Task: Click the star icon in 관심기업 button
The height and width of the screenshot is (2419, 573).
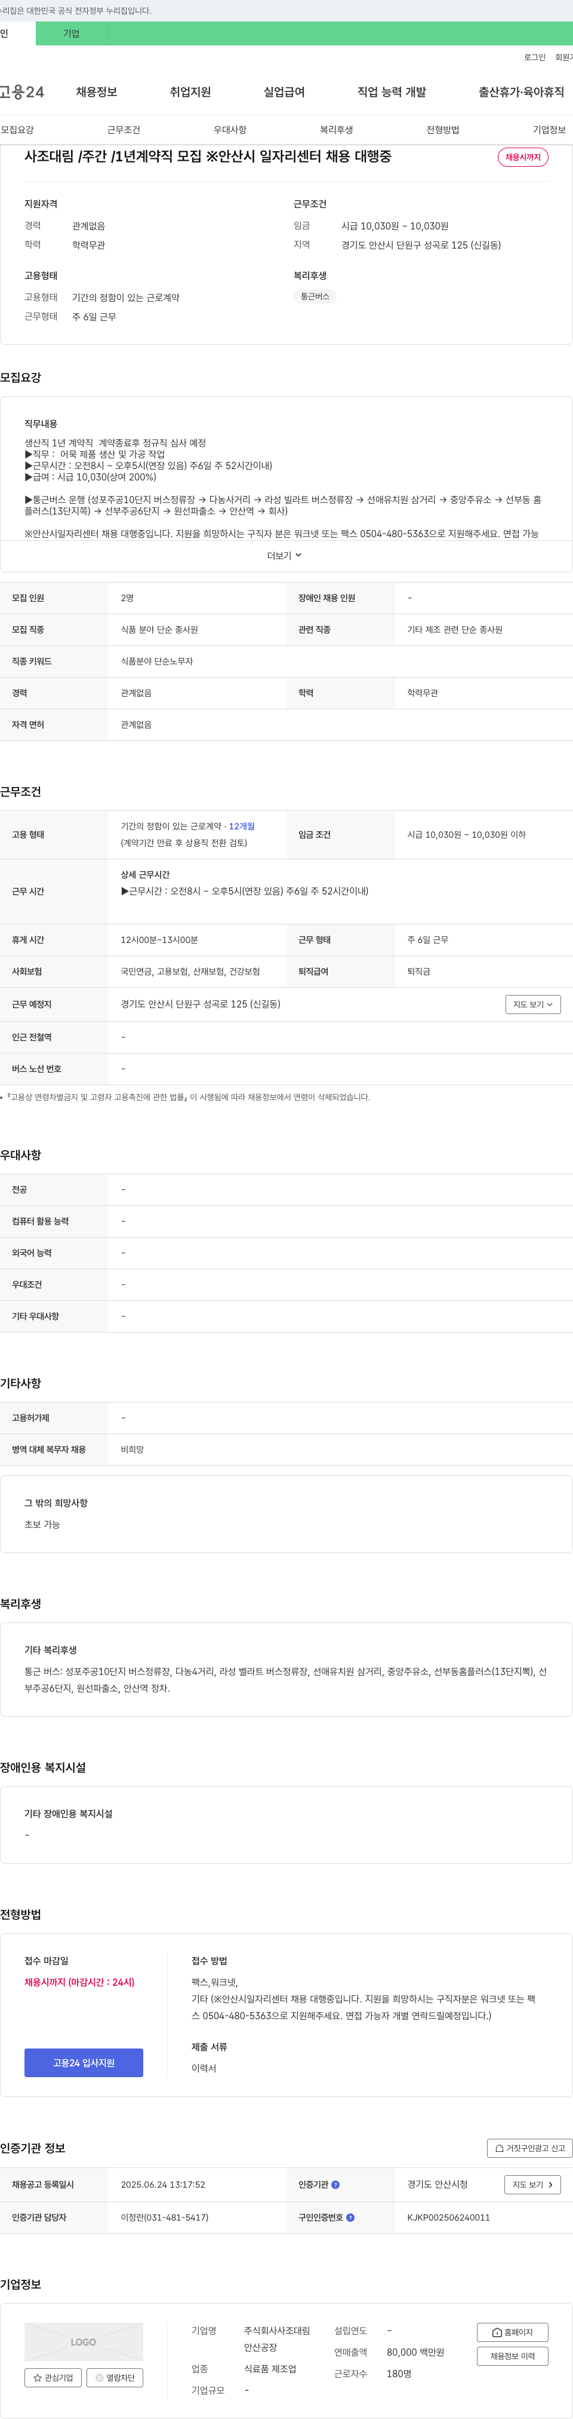Action: click(x=38, y=2378)
